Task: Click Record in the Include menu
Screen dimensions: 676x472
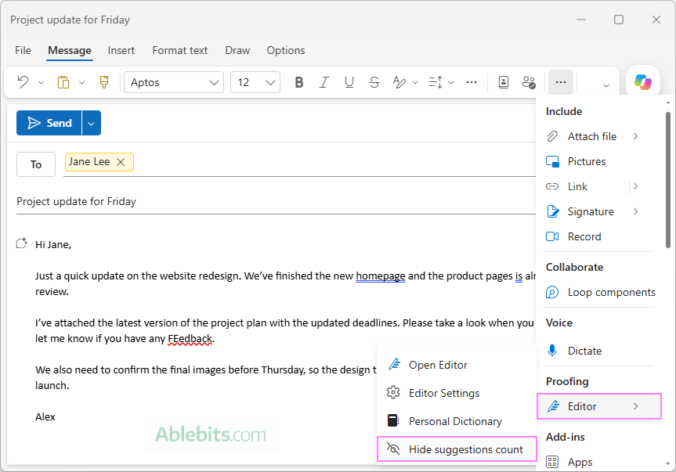Action: point(598,236)
